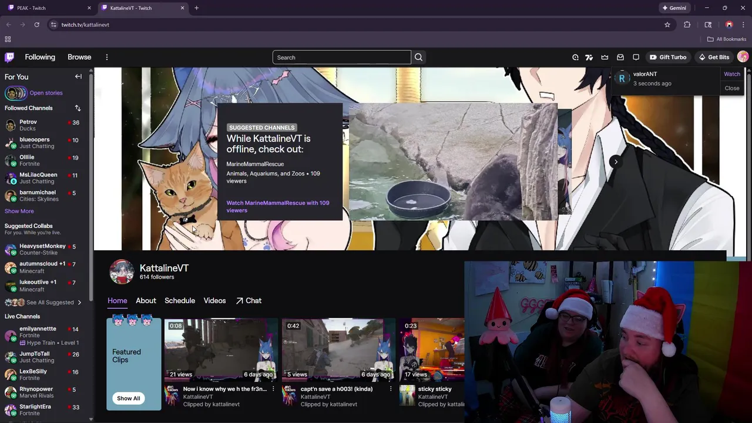Expand followed channels with Show More
The image size is (752, 423).
19,211
